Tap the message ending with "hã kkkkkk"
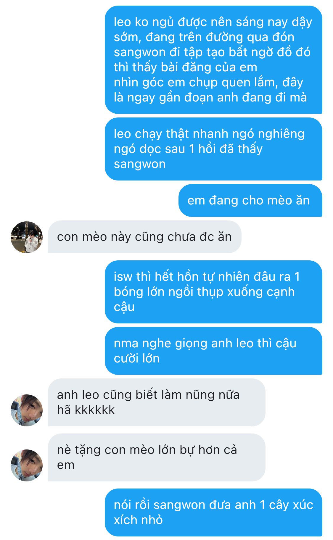Image resolution: width=333 pixels, height=540 pixels. click(157, 402)
